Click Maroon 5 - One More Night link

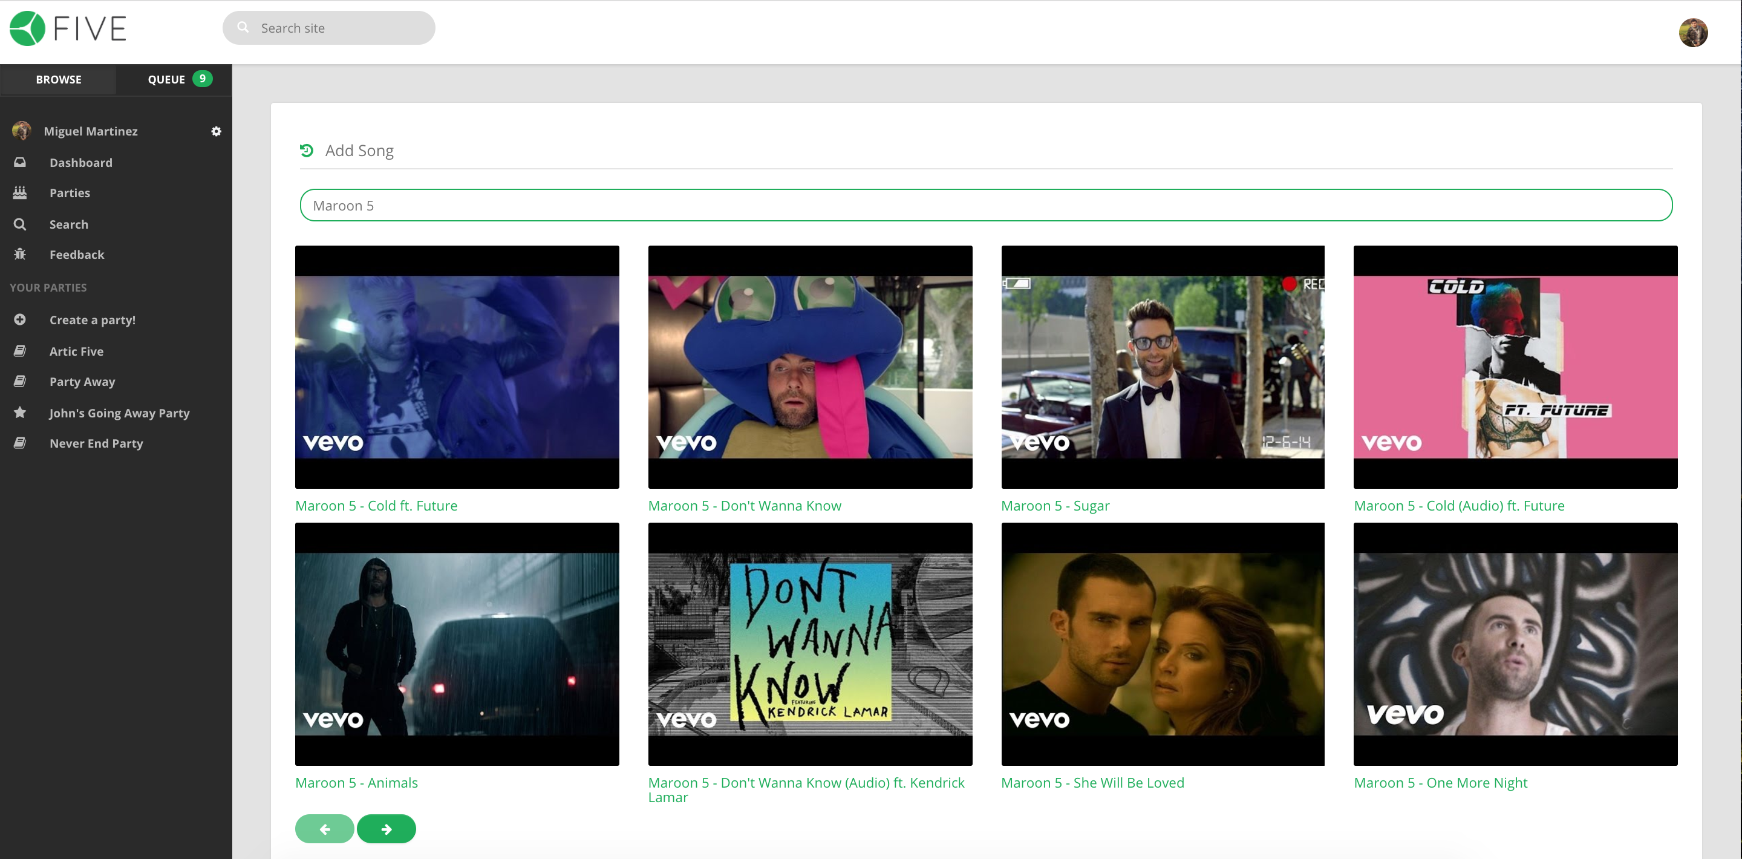pos(1440,783)
